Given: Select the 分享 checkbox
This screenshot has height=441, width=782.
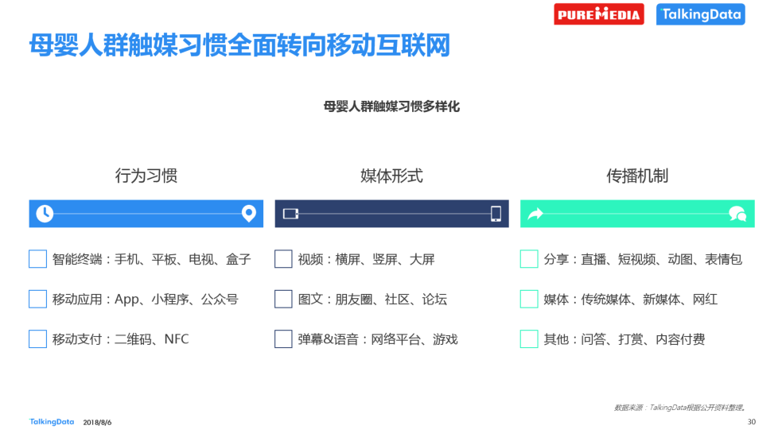Looking at the screenshot, I should 529,259.
